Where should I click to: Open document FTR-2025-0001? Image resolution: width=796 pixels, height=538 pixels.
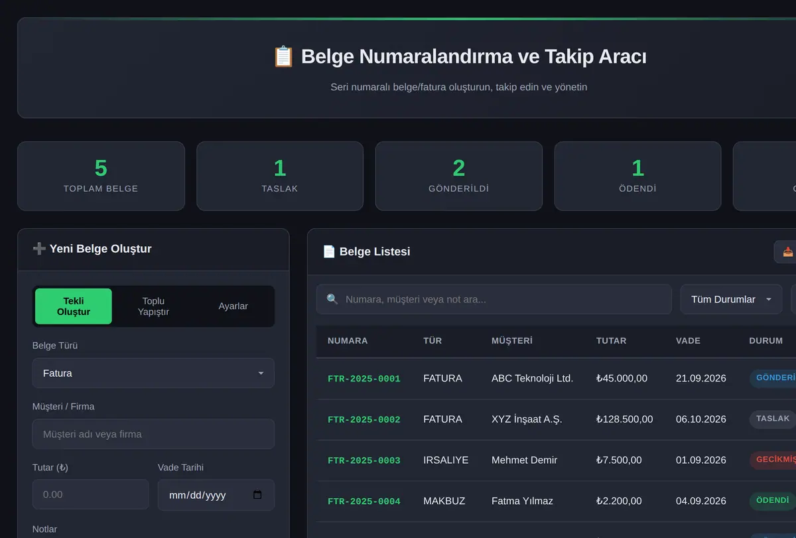[364, 379]
